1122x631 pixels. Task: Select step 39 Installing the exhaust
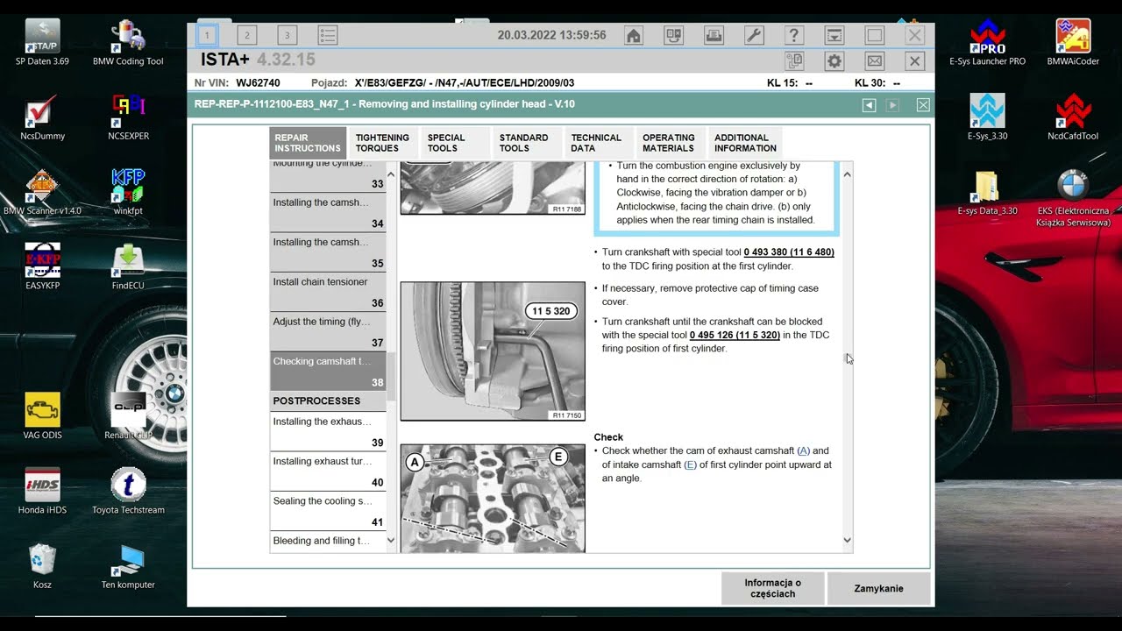[328, 431]
